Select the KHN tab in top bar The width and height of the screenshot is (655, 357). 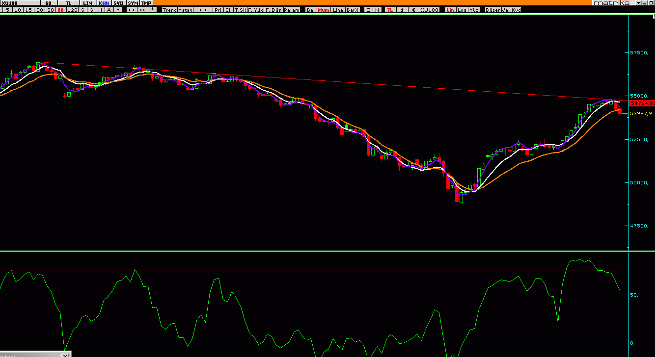pyautogui.click(x=104, y=3)
